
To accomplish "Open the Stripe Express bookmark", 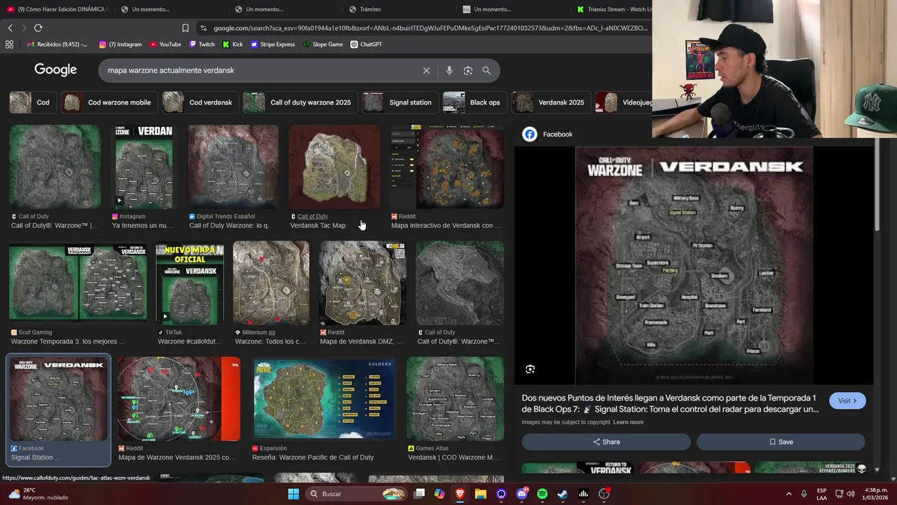I will (x=273, y=44).
